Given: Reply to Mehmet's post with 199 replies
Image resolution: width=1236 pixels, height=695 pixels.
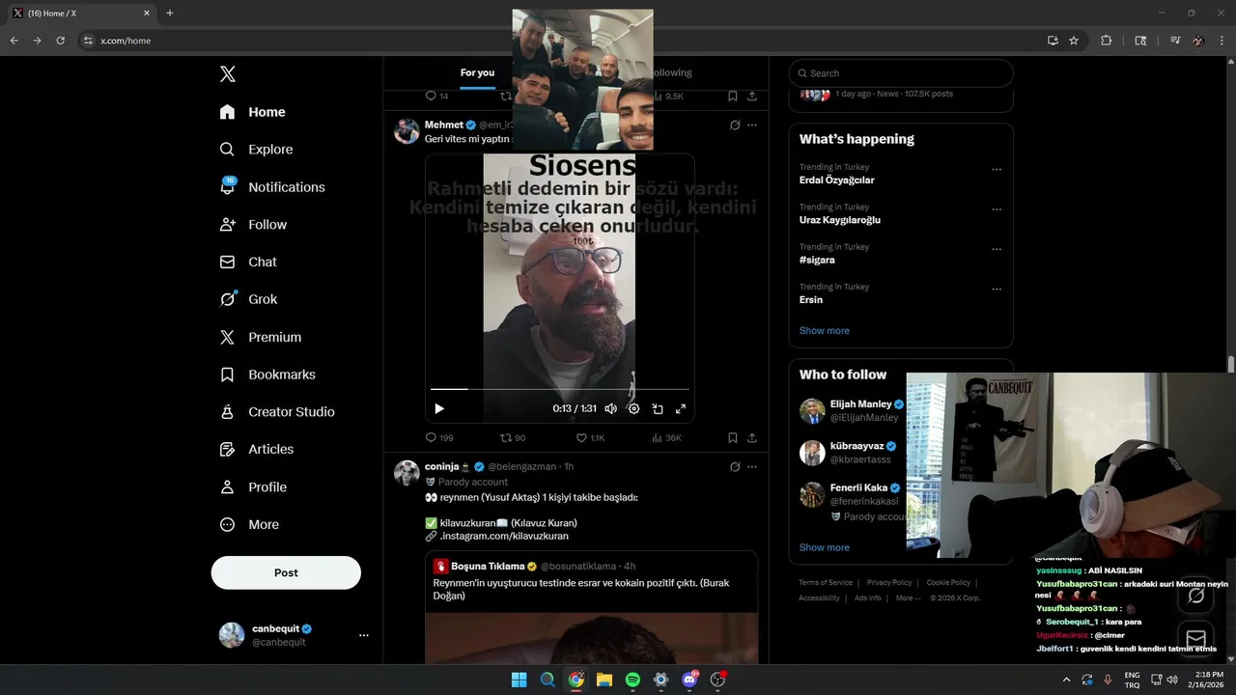Looking at the screenshot, I should pos(439,437).
